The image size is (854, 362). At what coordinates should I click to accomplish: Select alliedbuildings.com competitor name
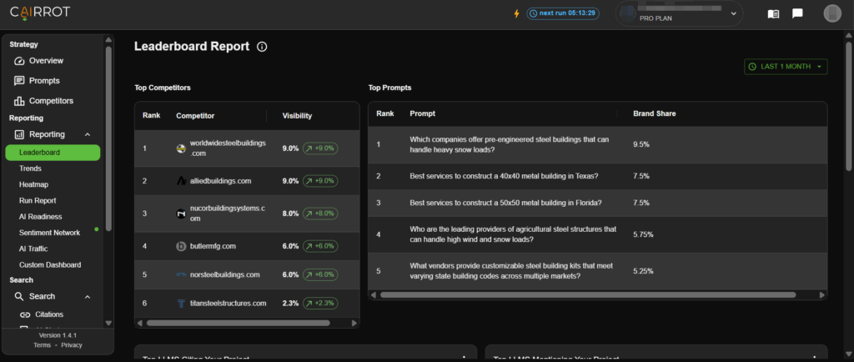pyautogui.click(x=220, y=181)
